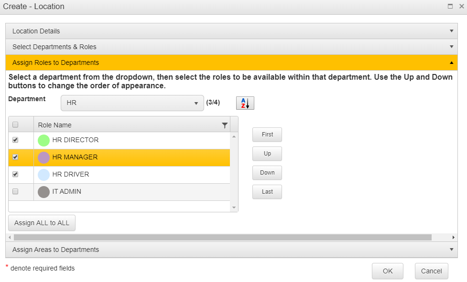467x282 pixels.
Task: Uncheck the HR DIRECTOR checkbox
Action: [x=15, y=140]
